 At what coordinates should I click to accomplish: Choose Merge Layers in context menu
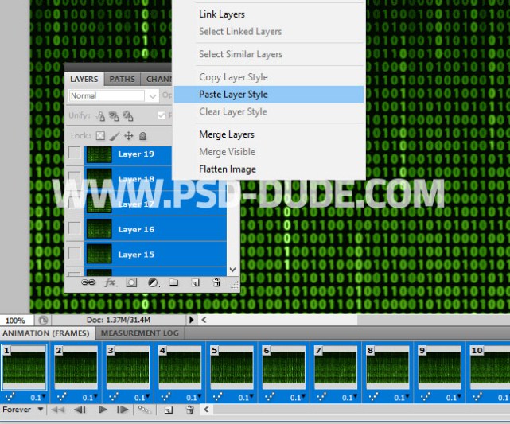coord(269,134)
